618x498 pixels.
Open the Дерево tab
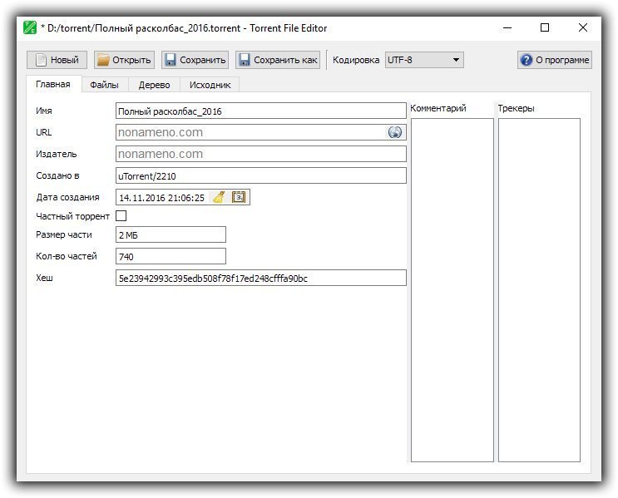154,85
